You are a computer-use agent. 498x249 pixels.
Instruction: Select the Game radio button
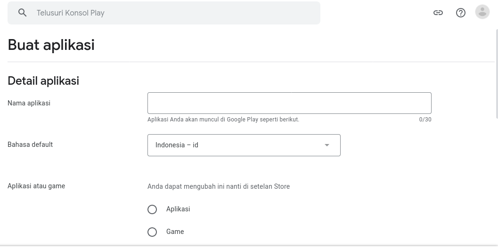pos(152,232)
